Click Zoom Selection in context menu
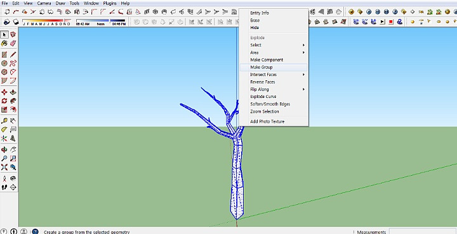This screenshot has height=234, width=457. click(x=274, y=111)
